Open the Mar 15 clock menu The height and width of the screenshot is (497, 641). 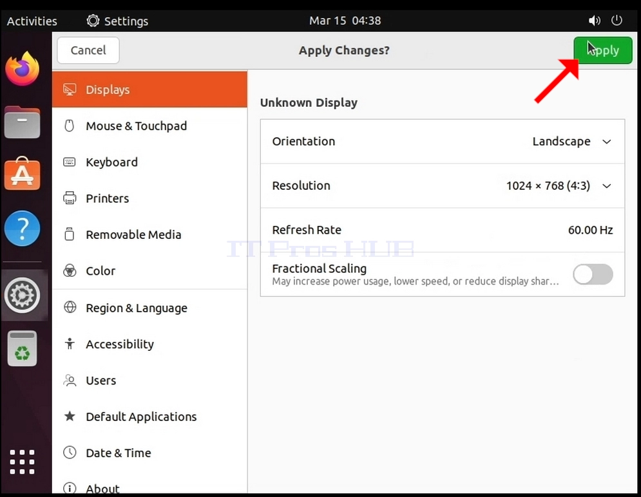[345, 21]
